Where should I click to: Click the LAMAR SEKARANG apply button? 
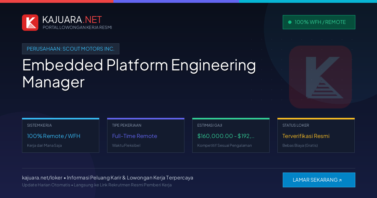point(319,180)
